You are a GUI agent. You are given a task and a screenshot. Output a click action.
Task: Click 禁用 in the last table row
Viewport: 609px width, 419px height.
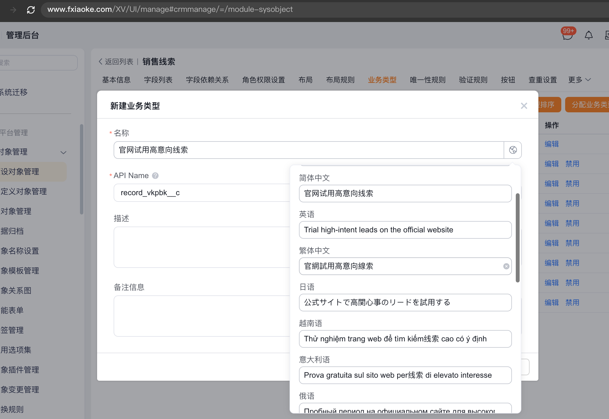(x=572, y=303)
